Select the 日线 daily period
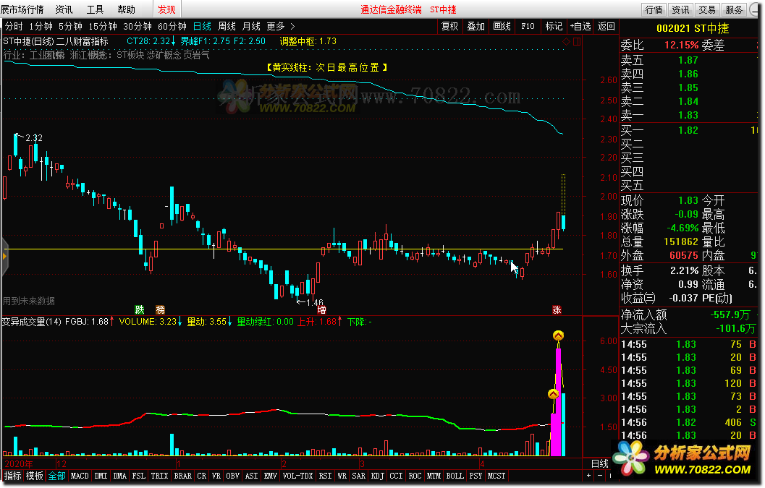 pyautogui.click(x=202, y=26)
